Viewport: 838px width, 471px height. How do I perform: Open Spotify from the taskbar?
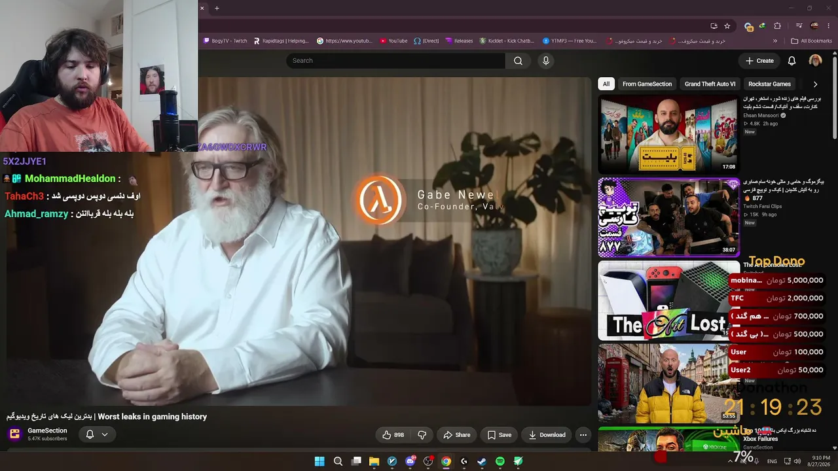[x=500, y=461]
